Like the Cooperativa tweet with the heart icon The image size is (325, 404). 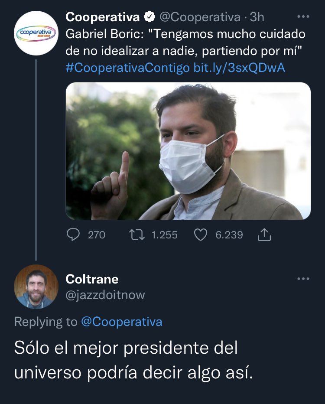tap(200, 235)
